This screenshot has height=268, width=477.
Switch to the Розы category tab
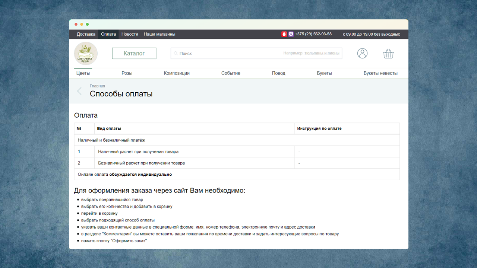point(127,73)
